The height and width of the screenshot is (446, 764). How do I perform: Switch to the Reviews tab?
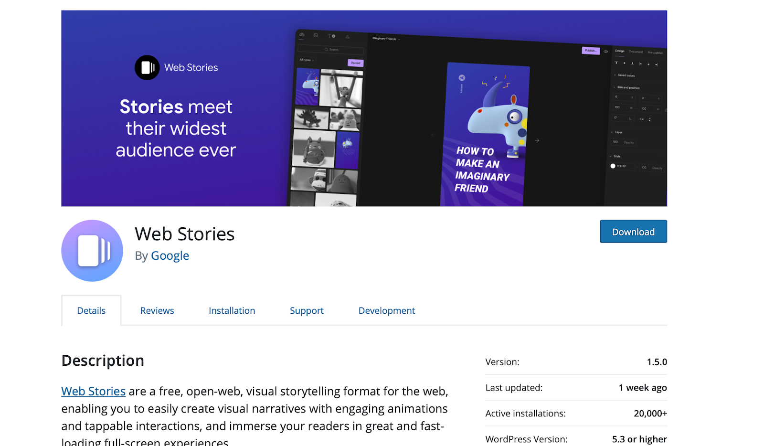[157, 310]
